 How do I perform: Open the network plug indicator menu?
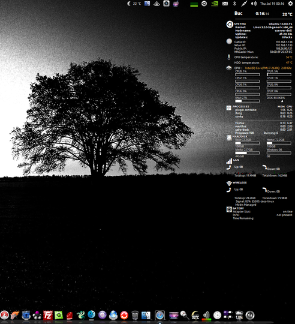[x=244, y=4]
